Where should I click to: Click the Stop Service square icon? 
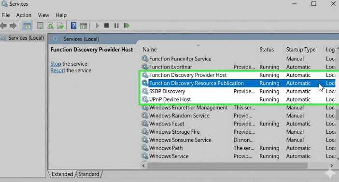point(107,26)
